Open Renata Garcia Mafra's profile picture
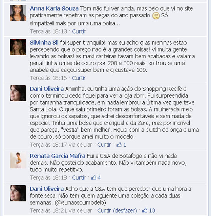Screen dimensions: 211x216 (x=18, y=160)
